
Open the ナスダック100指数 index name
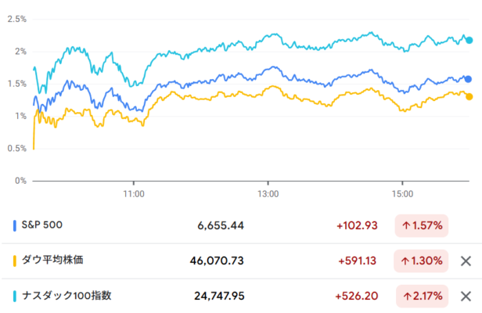click(70, 296)
